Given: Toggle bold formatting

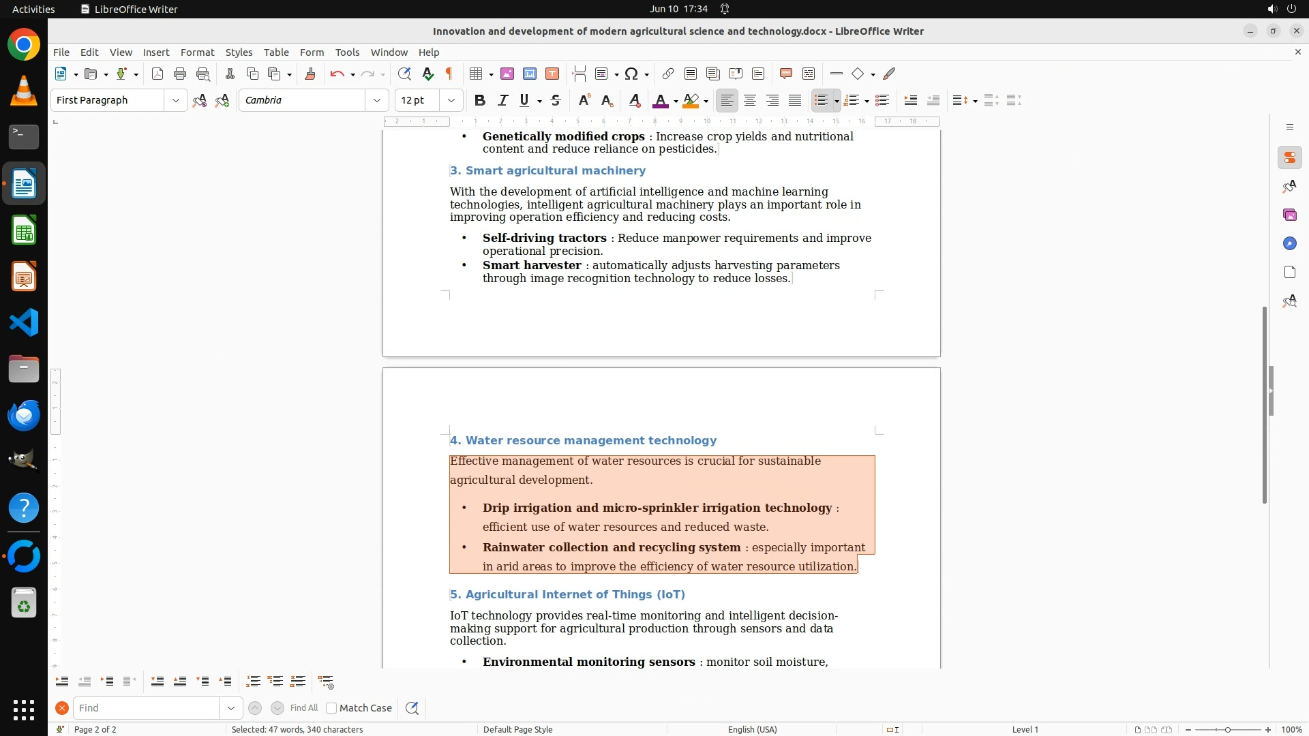Looking at the screenshot, I should (x=480, y=100).
